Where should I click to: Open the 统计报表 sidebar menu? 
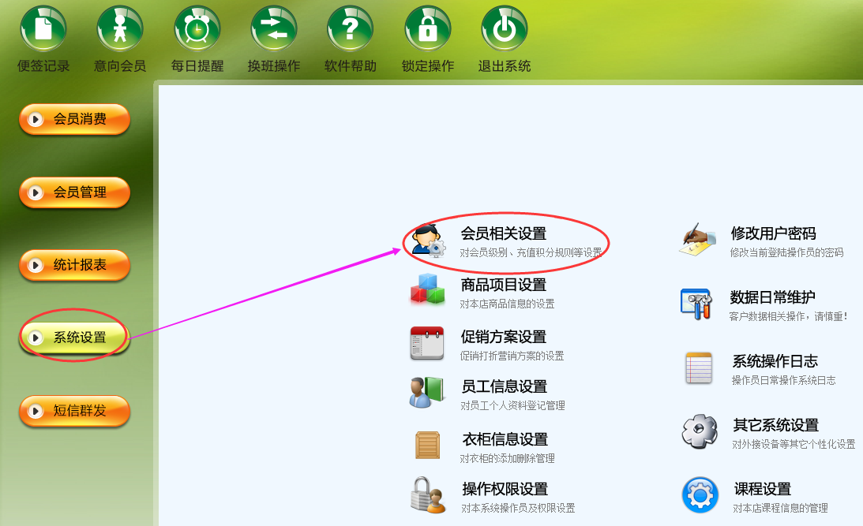(x=74, y=266)
